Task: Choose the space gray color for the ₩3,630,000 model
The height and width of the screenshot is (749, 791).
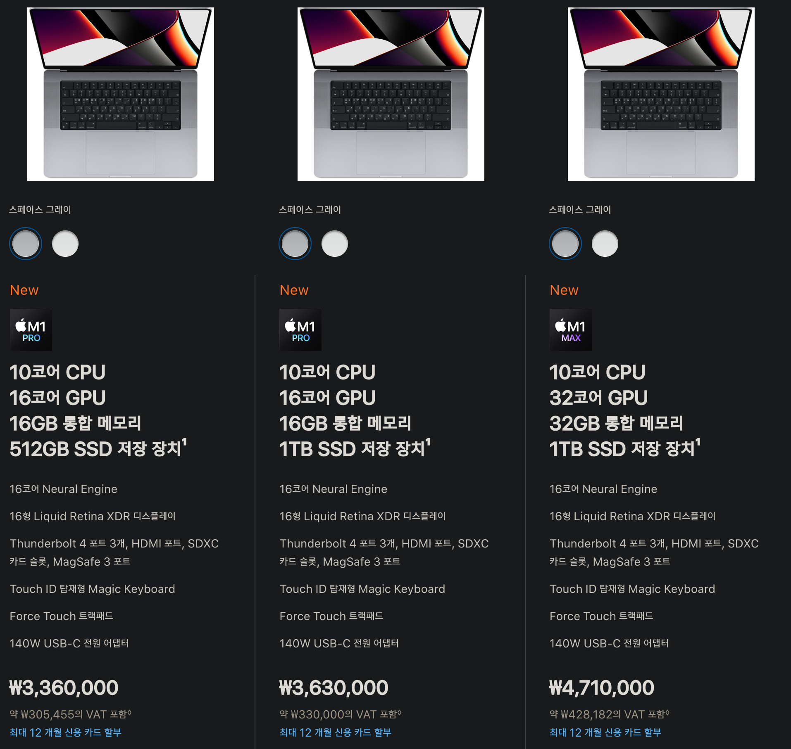Action: tap(295, 244)
